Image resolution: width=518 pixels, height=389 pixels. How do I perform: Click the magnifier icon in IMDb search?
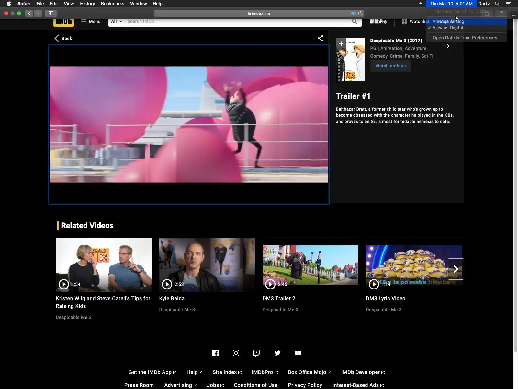pos(355,22)
